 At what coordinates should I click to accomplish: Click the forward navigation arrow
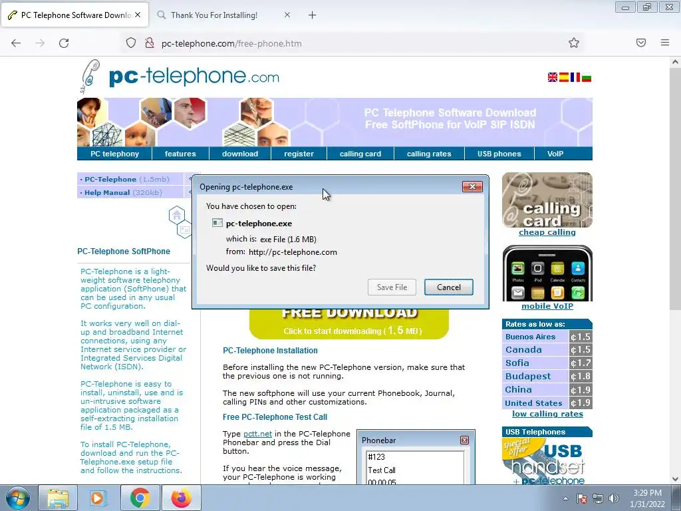click(40, 43)
